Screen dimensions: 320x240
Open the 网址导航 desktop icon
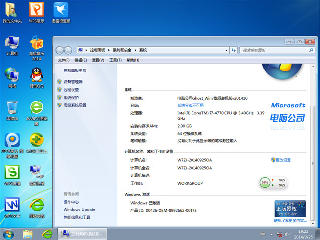point(36,207)
